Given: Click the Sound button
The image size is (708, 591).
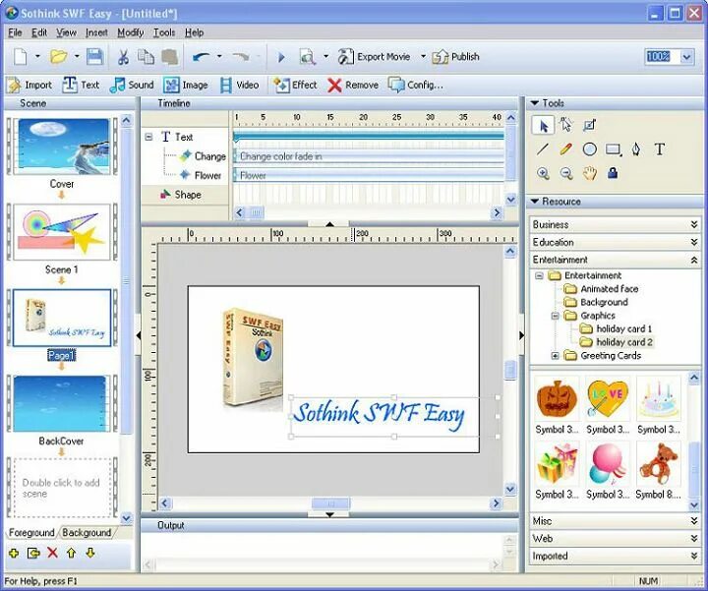Looking at the screenshot, I should pos(132,85).
